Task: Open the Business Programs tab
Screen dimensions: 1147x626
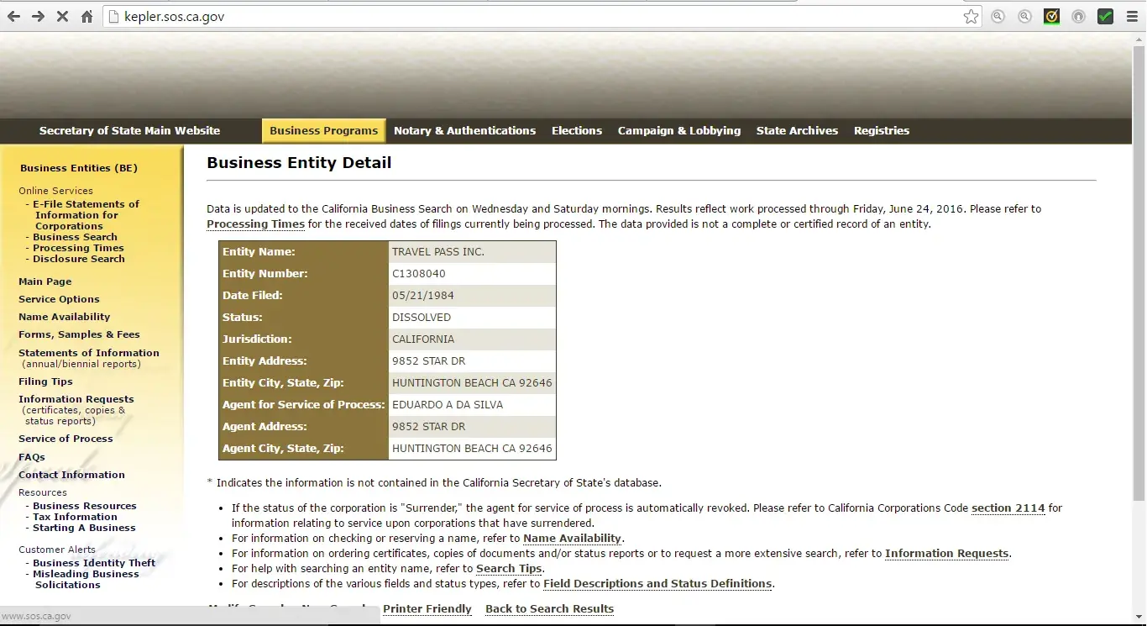Action: point(323,131)
